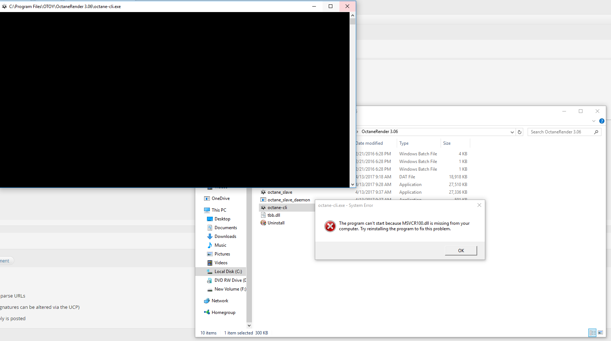Click the This PC monitor icon
Screen dimensions: 611x341
coord(207,210)
